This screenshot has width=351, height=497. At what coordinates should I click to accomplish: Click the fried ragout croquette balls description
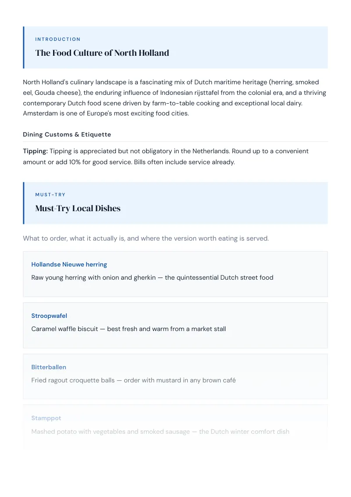click(133, 380)
